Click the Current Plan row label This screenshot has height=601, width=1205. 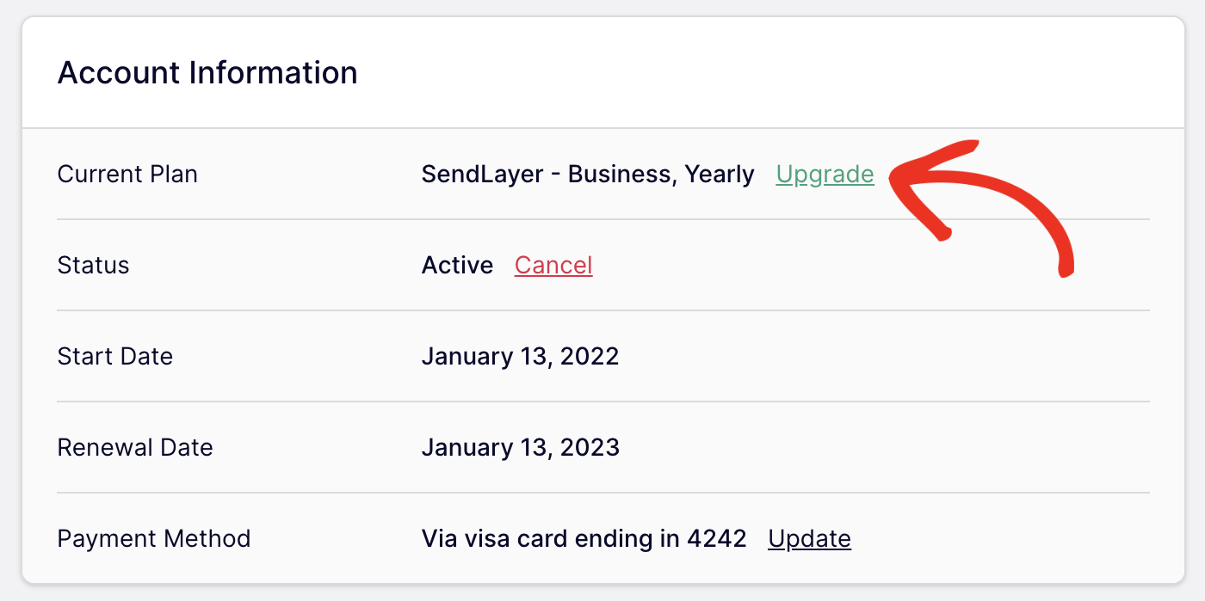pos(127,174)
